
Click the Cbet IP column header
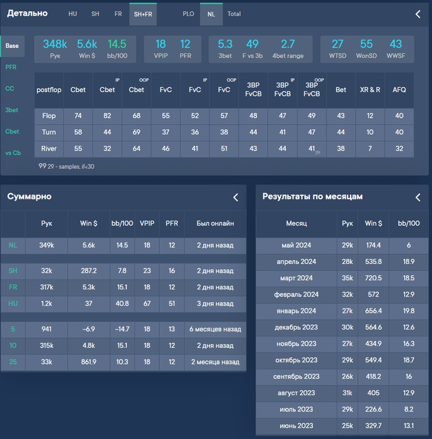107,90
